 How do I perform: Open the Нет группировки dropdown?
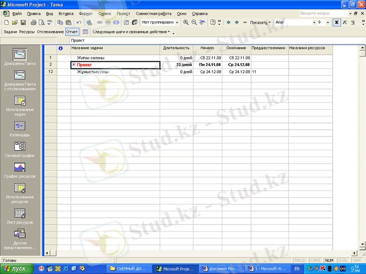click(177, 22)
